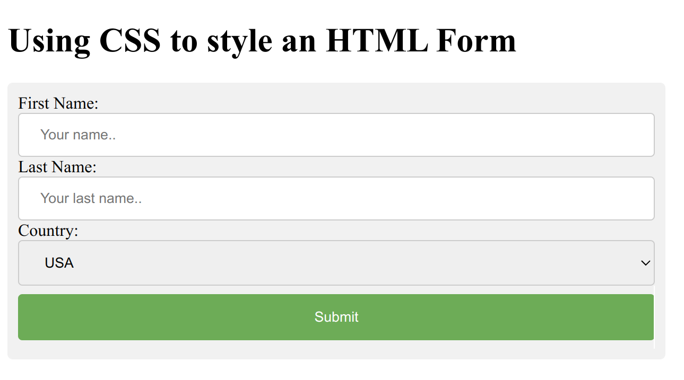The image size is (684, 380).
Task: Focus the Last Name input field
Action: [336, 198]
